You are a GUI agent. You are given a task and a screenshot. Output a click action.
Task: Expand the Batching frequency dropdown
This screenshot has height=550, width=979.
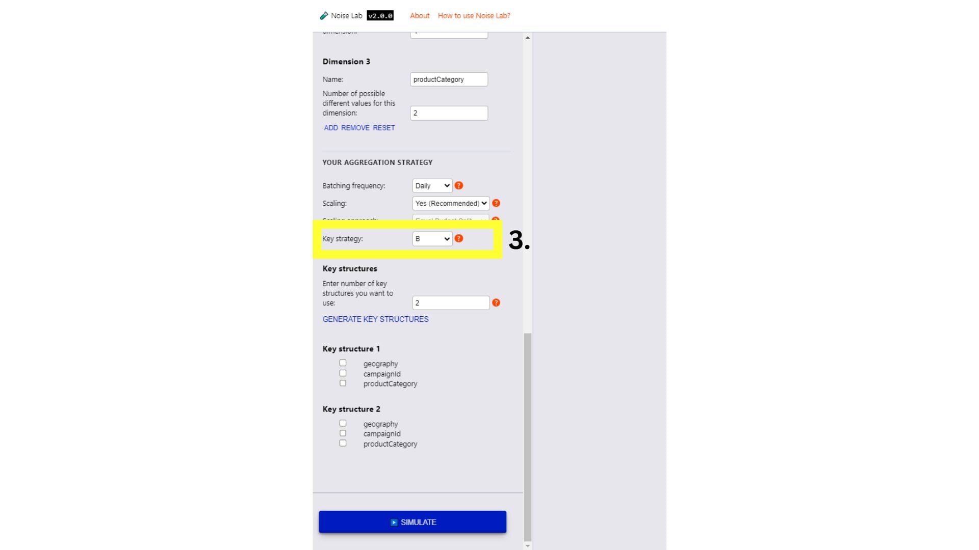click(x=430, y=185)
